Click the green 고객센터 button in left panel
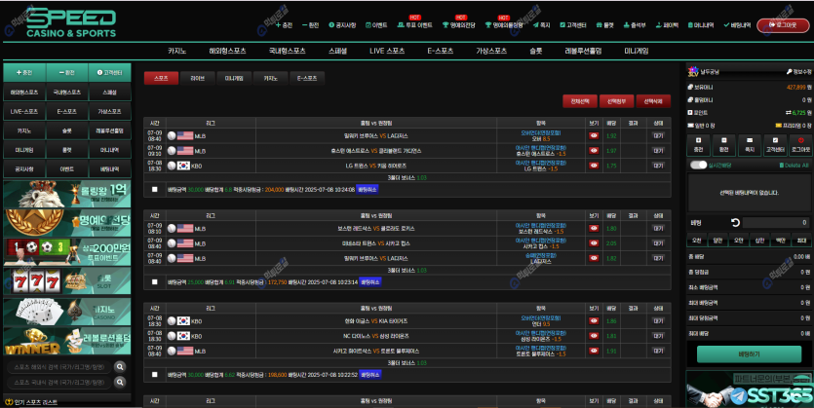This screenshot has width=814, height=408. (109, 73)
